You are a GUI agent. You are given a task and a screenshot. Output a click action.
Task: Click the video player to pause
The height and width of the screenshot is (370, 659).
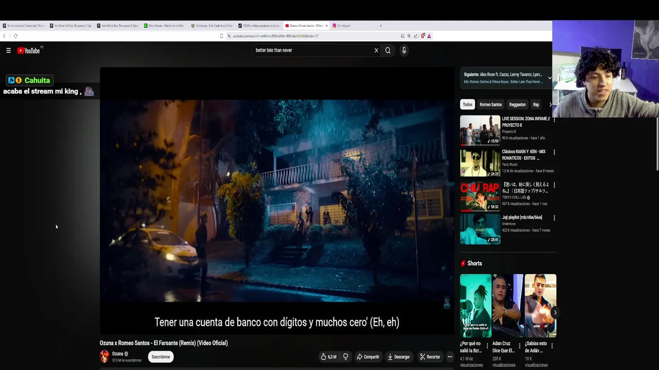pos(277,200)
